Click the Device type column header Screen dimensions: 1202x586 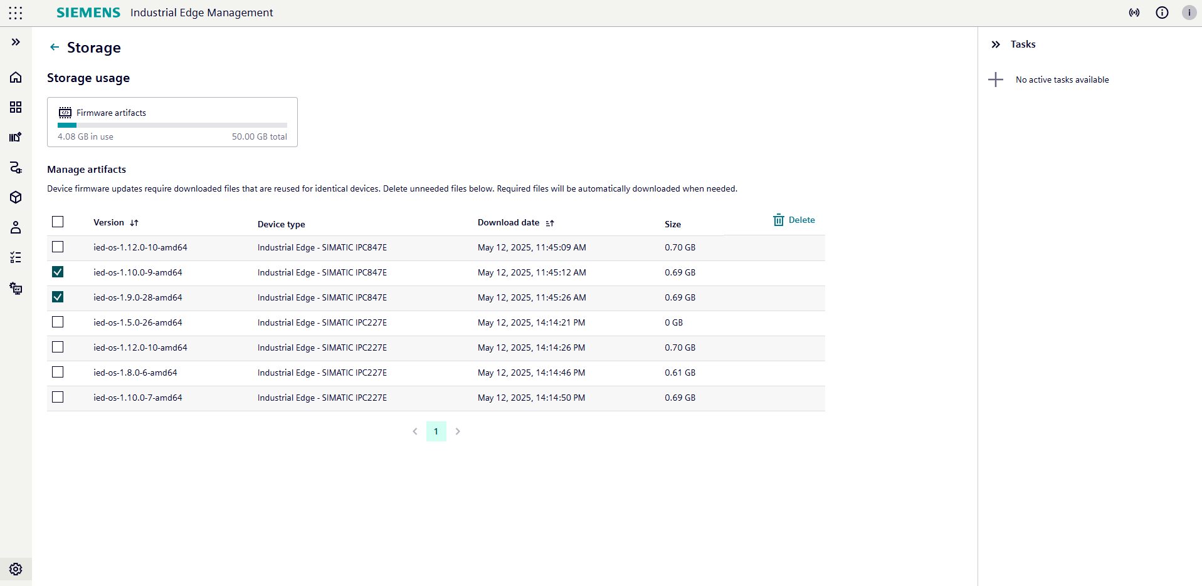point(282,224)
